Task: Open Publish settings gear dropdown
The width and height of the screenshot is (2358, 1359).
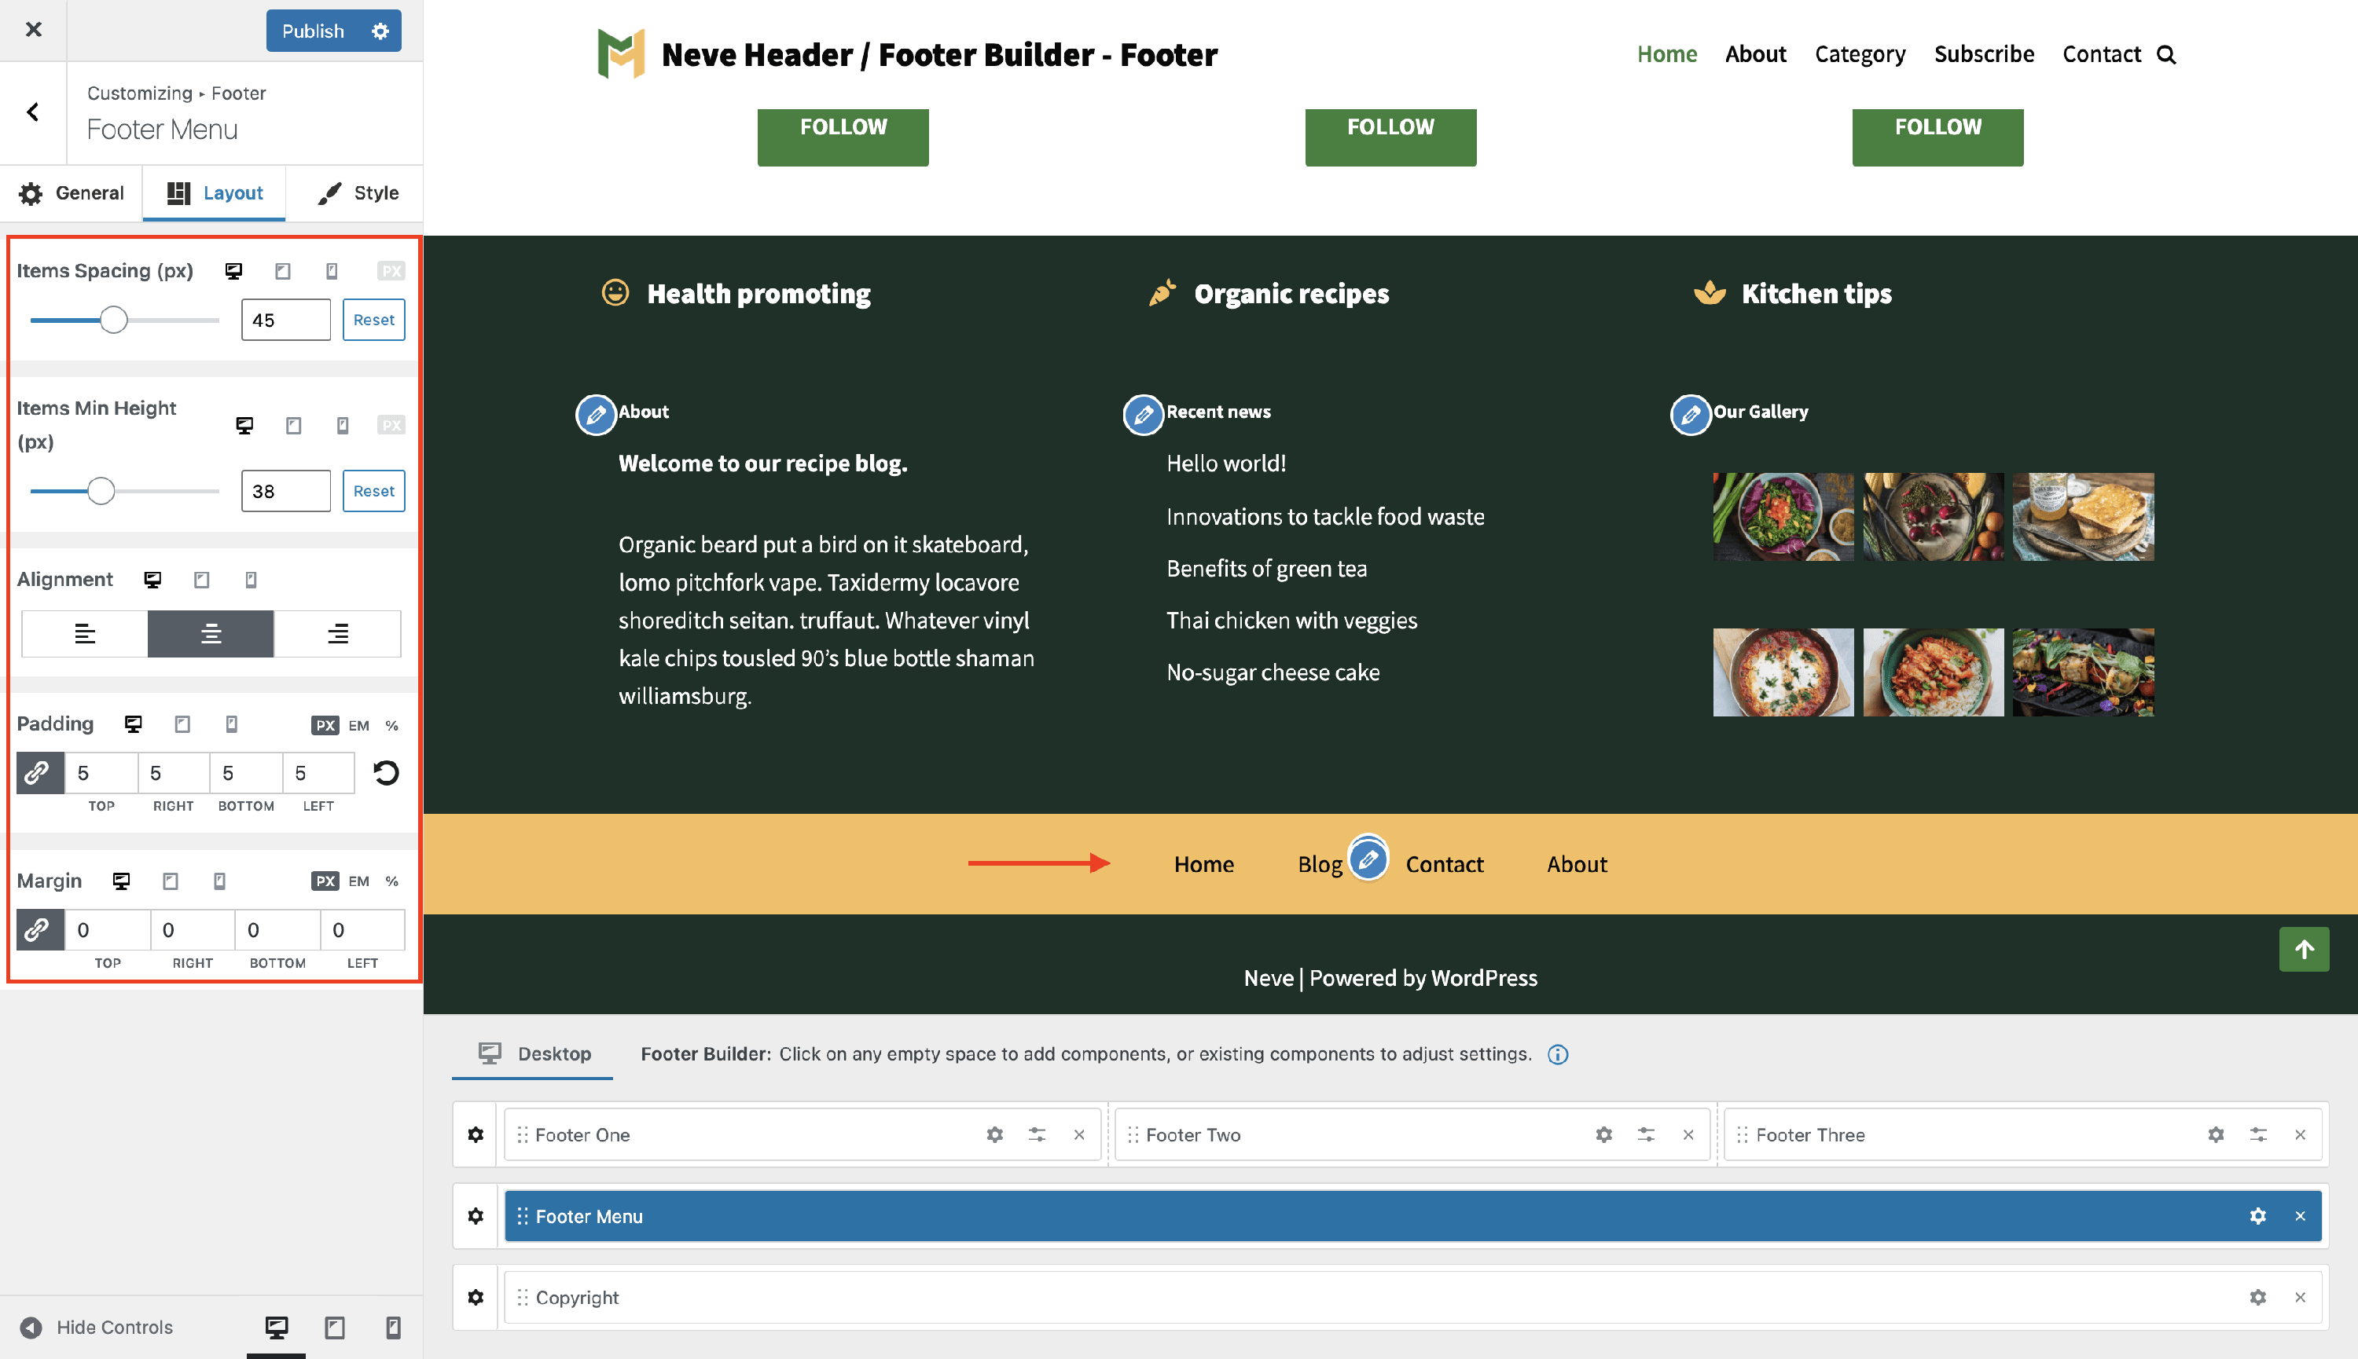Action: (380, 31)
